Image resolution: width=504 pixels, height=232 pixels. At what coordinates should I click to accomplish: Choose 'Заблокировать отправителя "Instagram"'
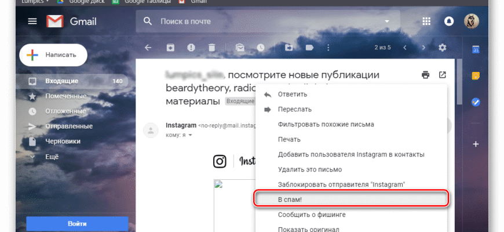pos(351,184)
